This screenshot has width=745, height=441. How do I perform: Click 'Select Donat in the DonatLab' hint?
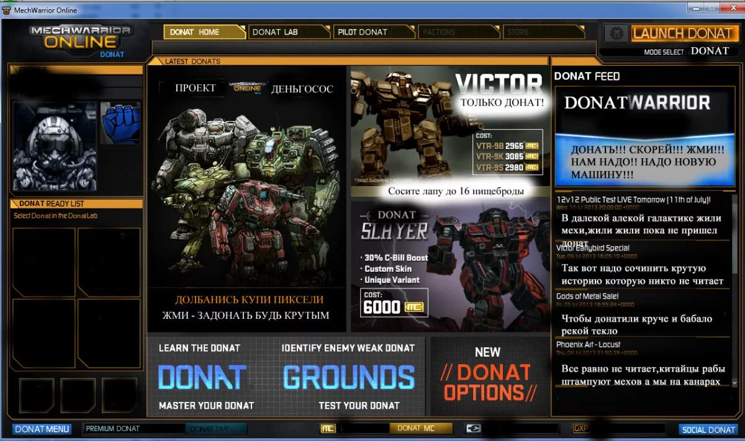pyautogui.click(x=56, y=216)
